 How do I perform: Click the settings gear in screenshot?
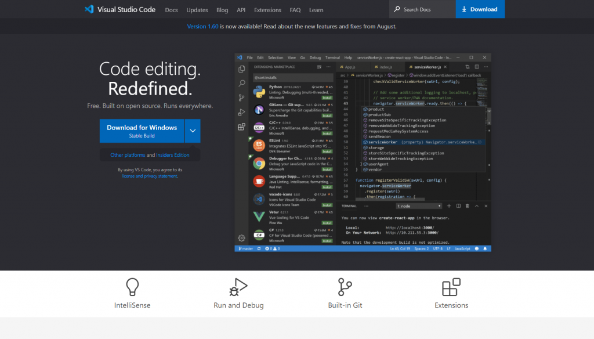pos(241,238)
